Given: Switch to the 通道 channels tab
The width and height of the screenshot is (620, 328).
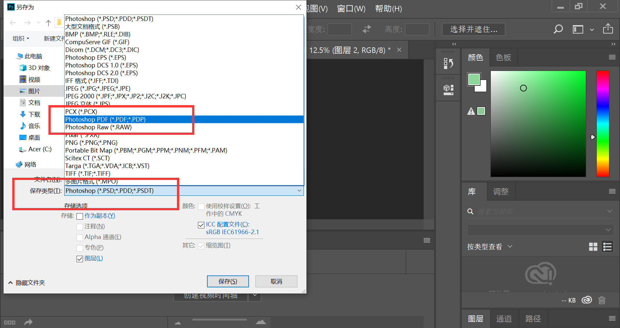Looking at the screenshot, I should click(504, 319).
